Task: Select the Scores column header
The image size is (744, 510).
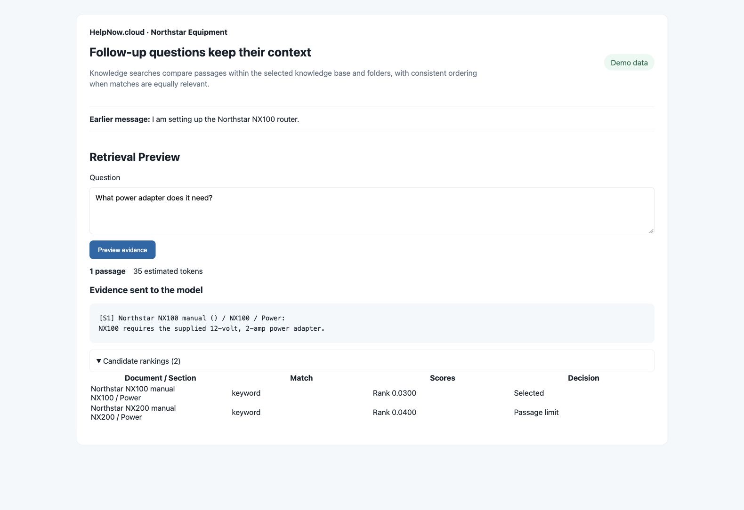Action: (x=443, y=378)
